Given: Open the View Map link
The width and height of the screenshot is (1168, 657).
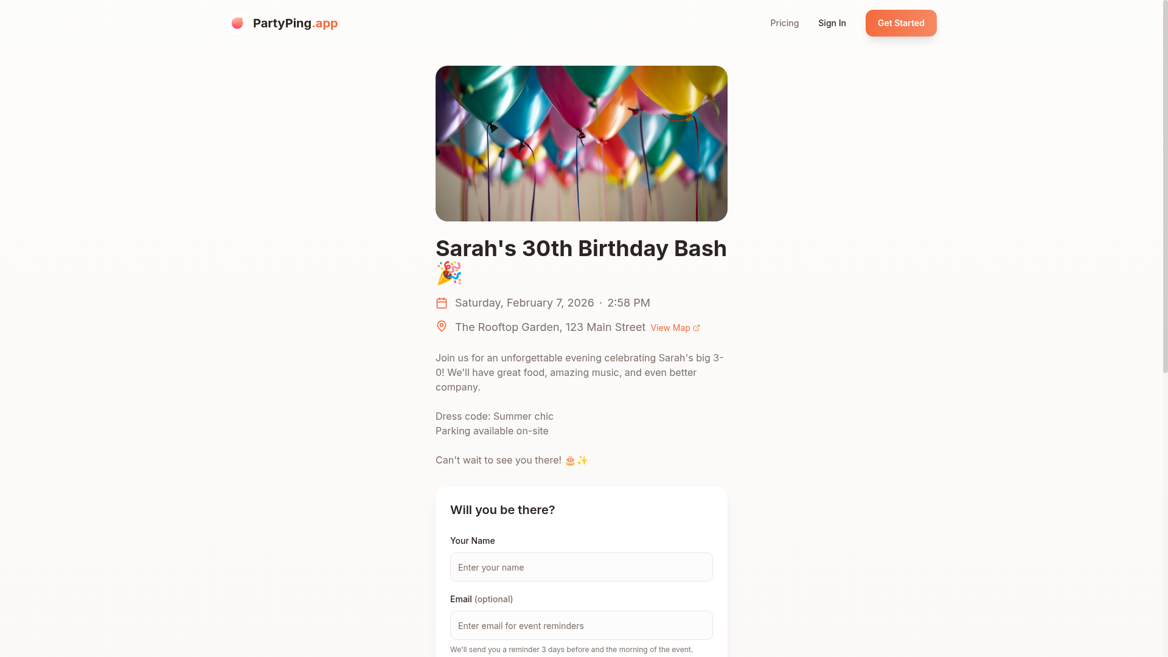Looking at the screenshot, I should point(670,328).
